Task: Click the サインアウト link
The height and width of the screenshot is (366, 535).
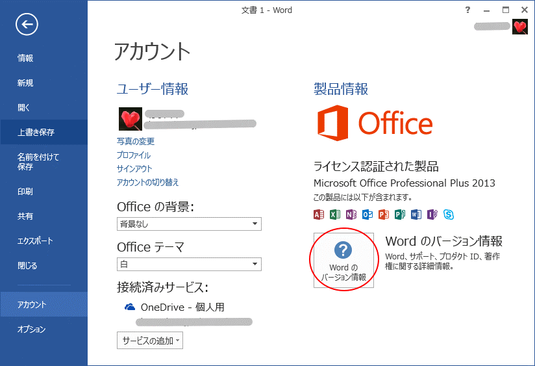Action: [134, 168]
